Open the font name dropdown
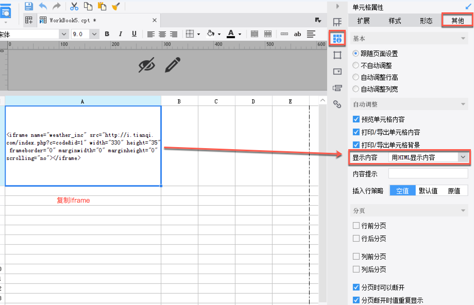The height and width of the screenshot is (305, 474). click(x=64, y=34)
